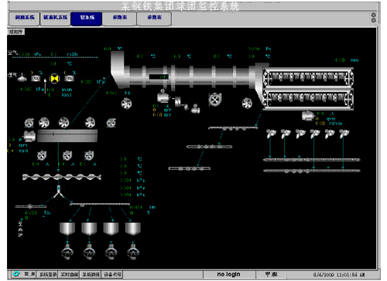Viewport: 387px width, 281px height.
Task: Click the "no login" status field
Action: (229, 274)
